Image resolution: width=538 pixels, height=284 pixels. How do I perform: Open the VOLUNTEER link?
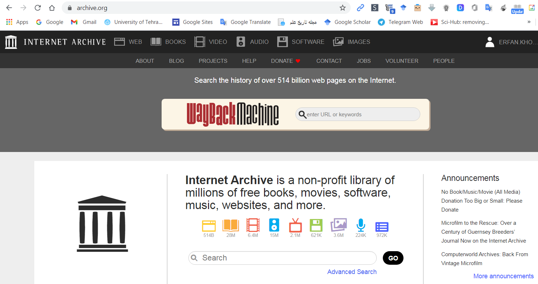402,61
